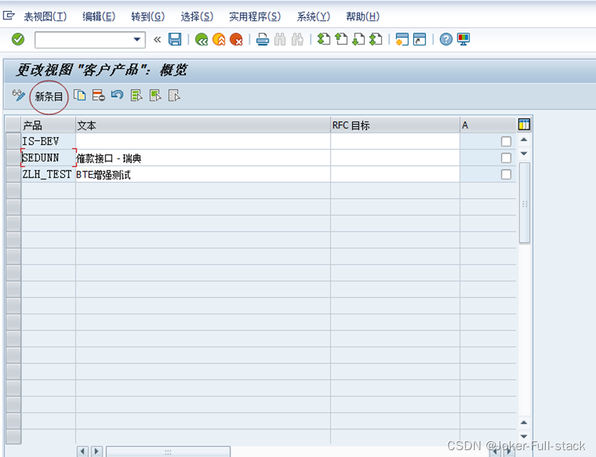Click the 催款接口 - 瑞典 text cell
596x457 pixels.
203,158
